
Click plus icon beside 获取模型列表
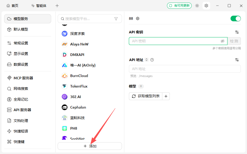pos(166,96)
